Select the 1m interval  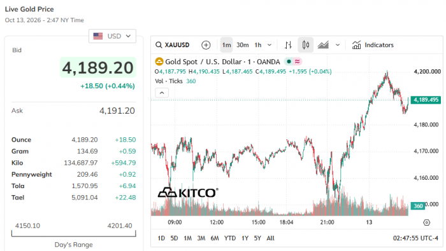pyautogui.click(x=226, y=45)
